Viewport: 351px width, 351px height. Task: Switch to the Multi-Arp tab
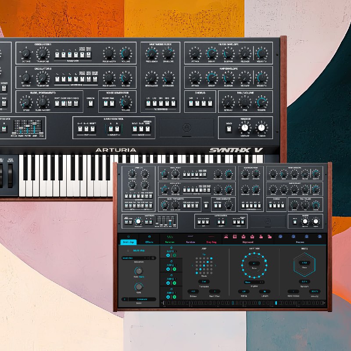point(129,242)
